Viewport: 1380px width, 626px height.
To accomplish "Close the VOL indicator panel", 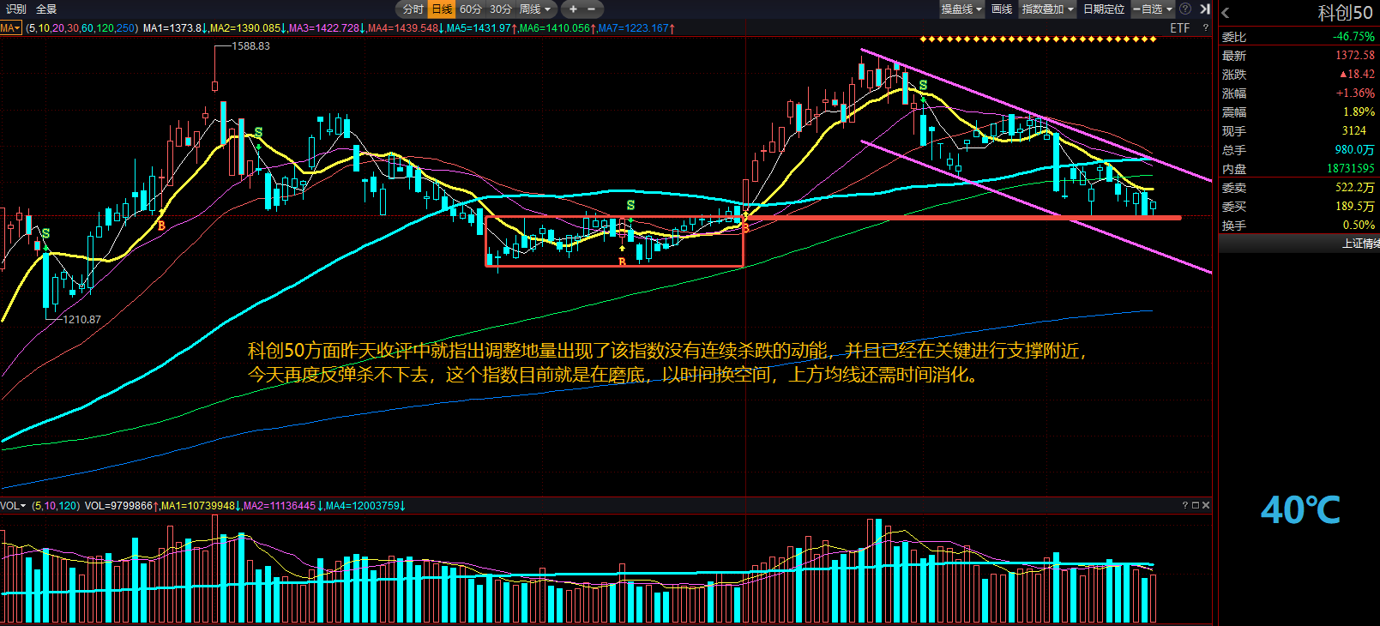I will [1206, 505].
